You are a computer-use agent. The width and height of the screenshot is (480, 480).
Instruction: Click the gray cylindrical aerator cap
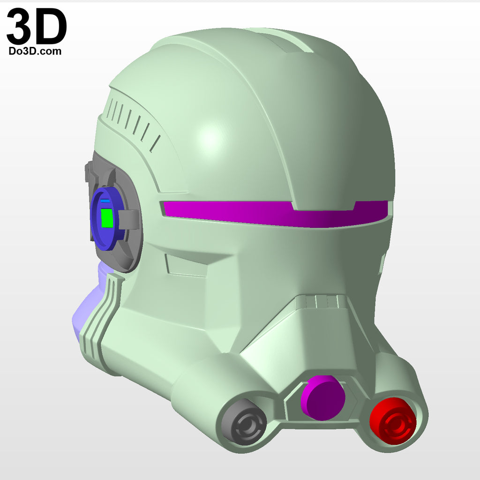pos(244,422)
